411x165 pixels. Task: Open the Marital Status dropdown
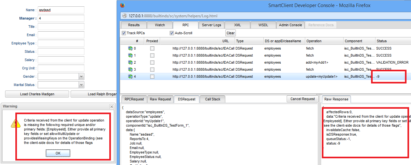click(x=81, y=85)
